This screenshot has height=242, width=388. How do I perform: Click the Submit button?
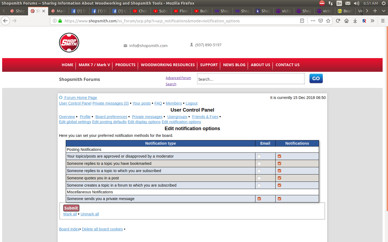71,208
